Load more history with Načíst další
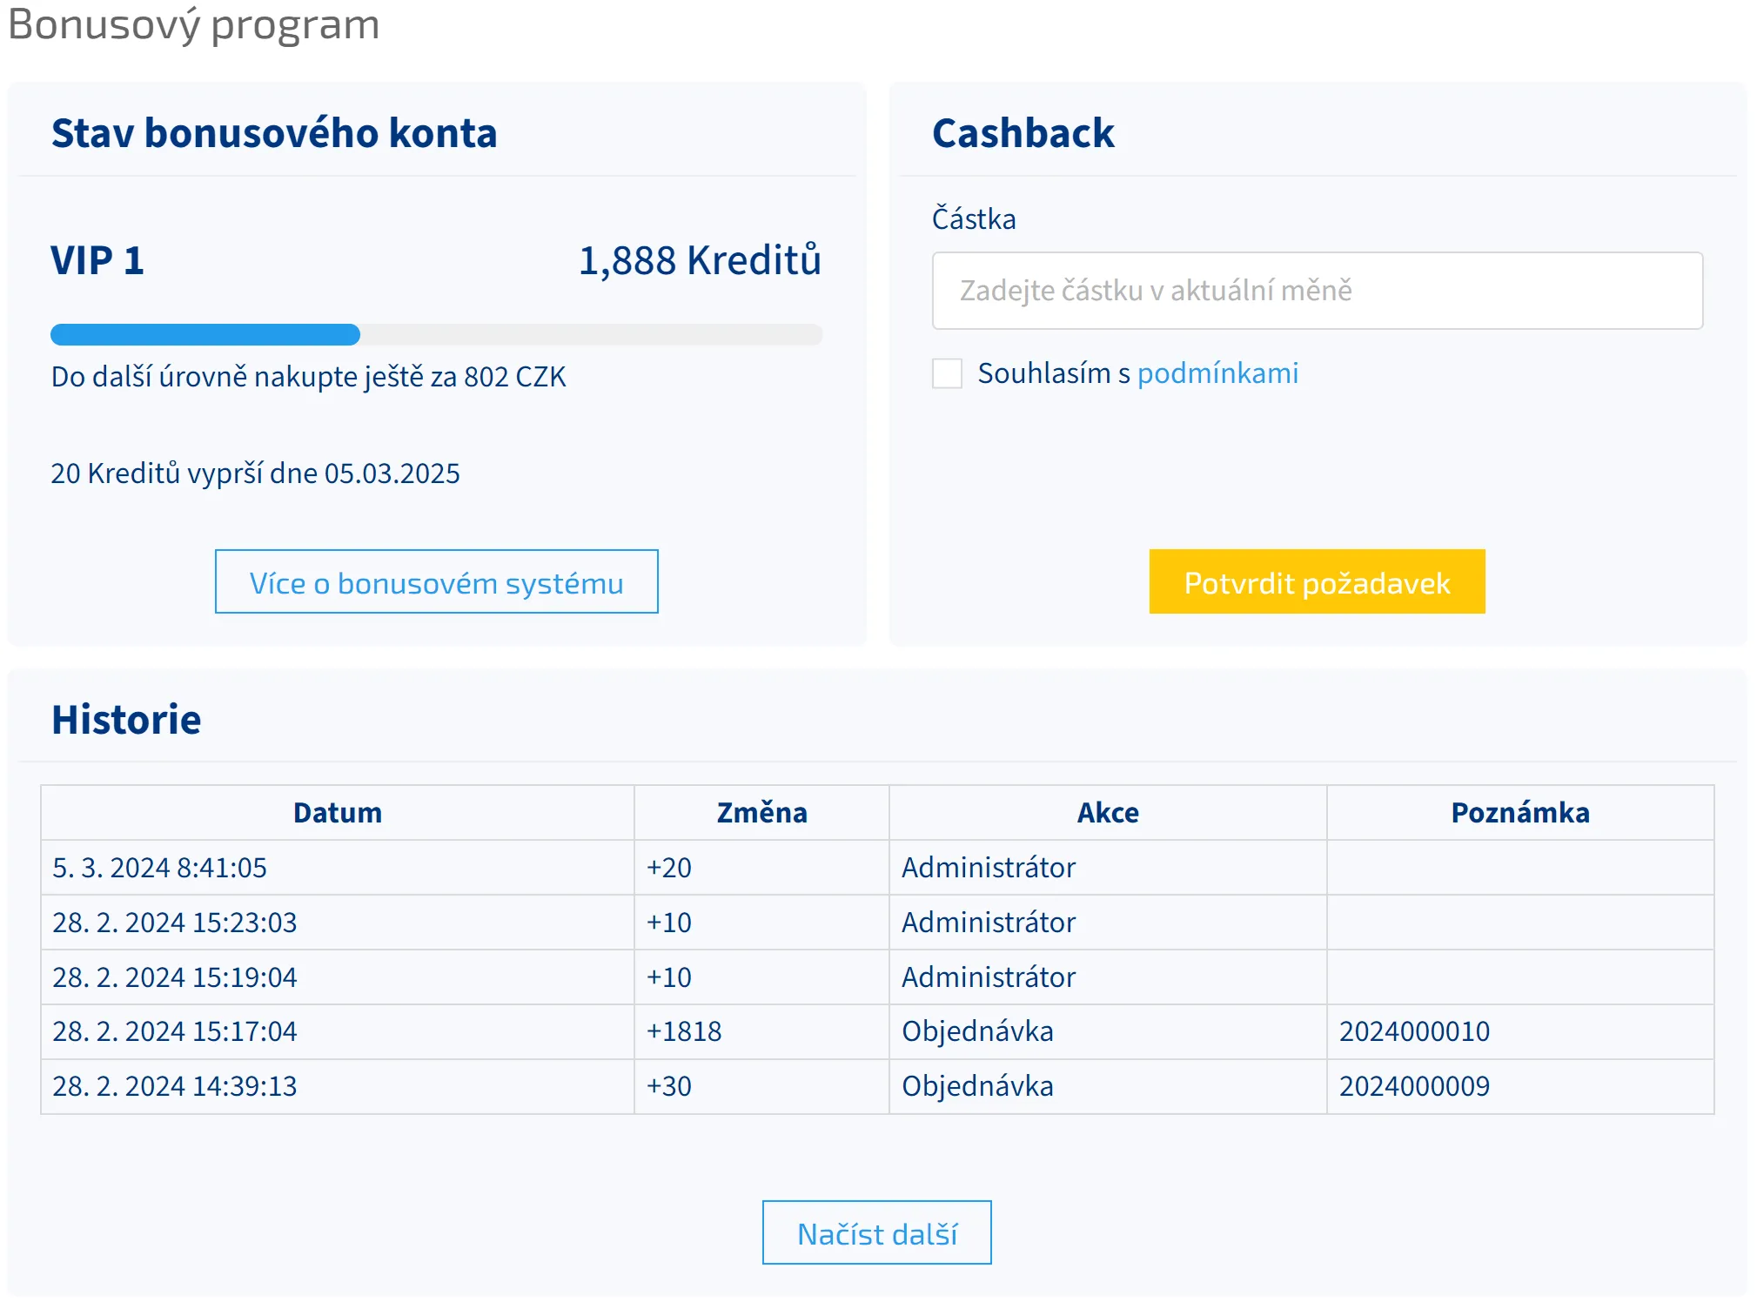The width and height of the screenshot is (1757, 1309). click(876, 1233)
